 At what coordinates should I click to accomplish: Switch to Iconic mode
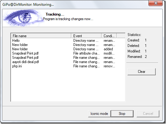click(x=99, y=114)
